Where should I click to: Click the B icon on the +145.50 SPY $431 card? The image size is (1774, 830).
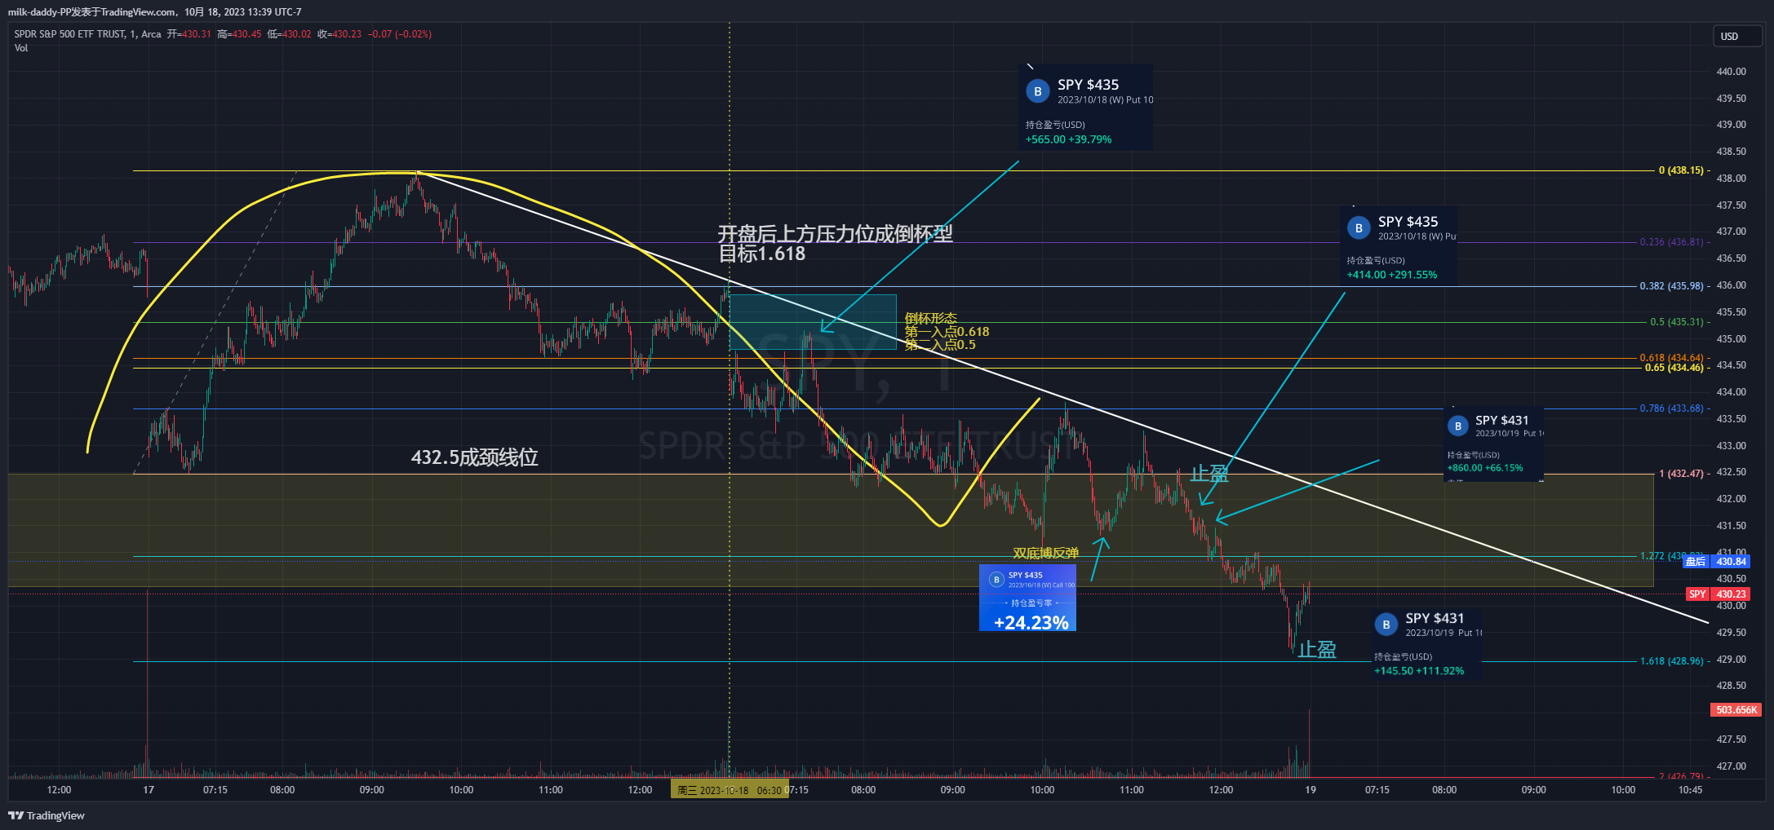1386,625
